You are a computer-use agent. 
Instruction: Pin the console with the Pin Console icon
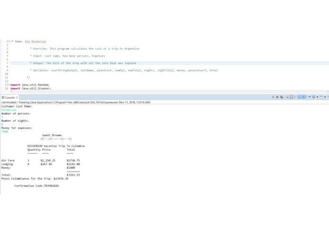(x=310, y=97)
